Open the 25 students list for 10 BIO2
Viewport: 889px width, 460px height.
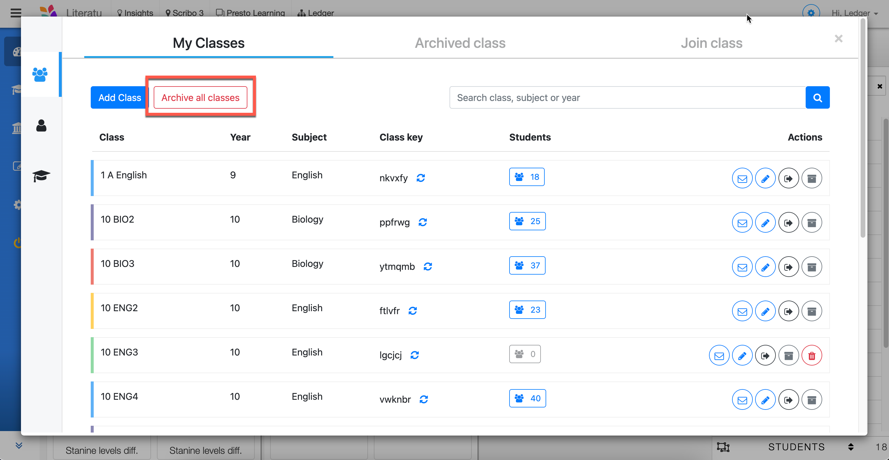[x=527, y=221]
